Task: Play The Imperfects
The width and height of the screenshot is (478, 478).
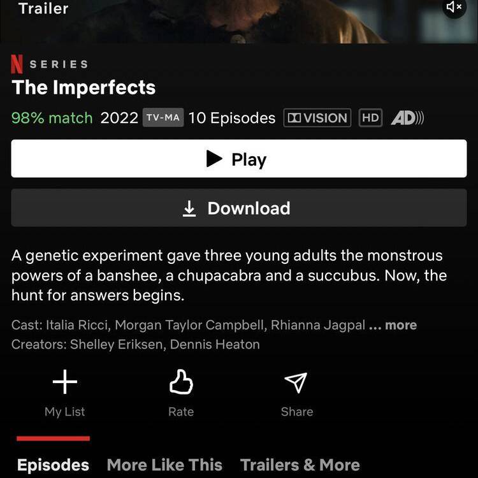Action: pos(239,159)
